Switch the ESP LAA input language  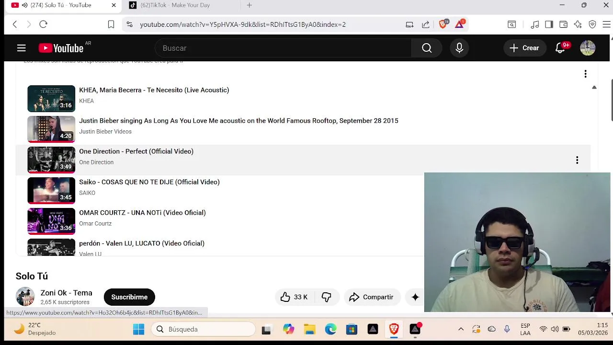point(525,329)
